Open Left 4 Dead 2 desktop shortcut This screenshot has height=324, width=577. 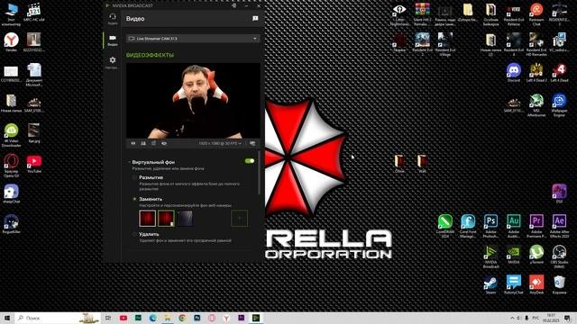point(536,72)
